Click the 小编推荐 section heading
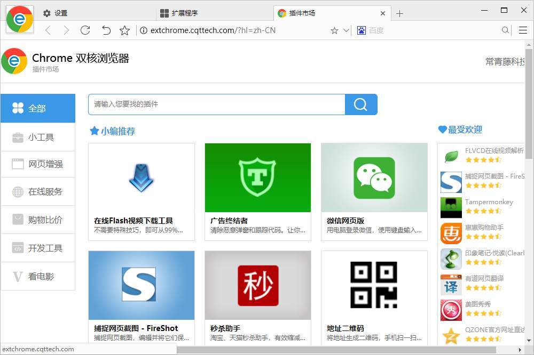This screenshot has width=534, height=355. [113, 131]
